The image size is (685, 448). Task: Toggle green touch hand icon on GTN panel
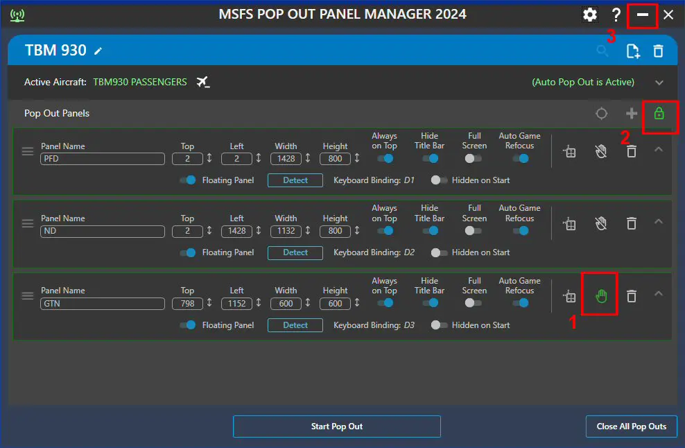(601, 296)
